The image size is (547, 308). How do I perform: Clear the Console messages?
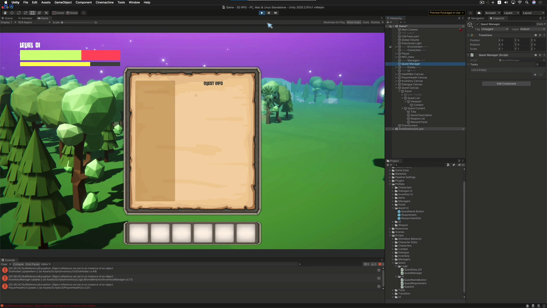tap(5, 264)
